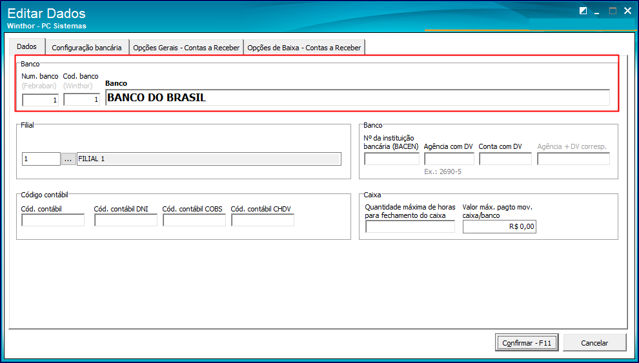Minimize the Editar Dados window

pyautogui.click(x=596, y=12)
